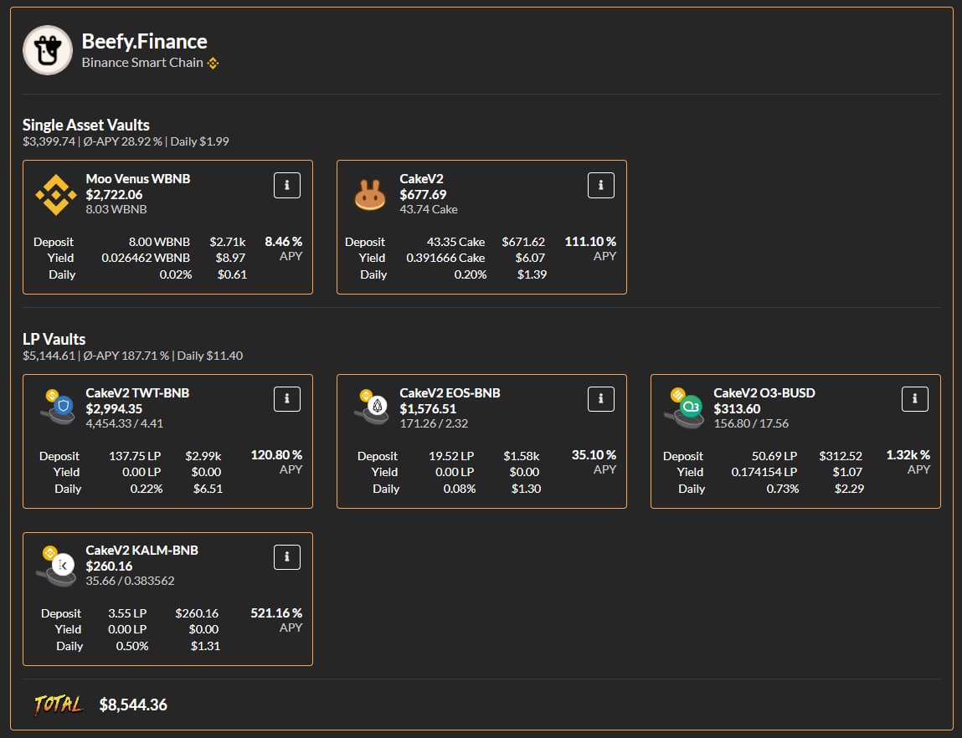Screen dimensions: 962x738
Task: Click the PancakeSwap bunny Cake logo
Action: [370, 196]
